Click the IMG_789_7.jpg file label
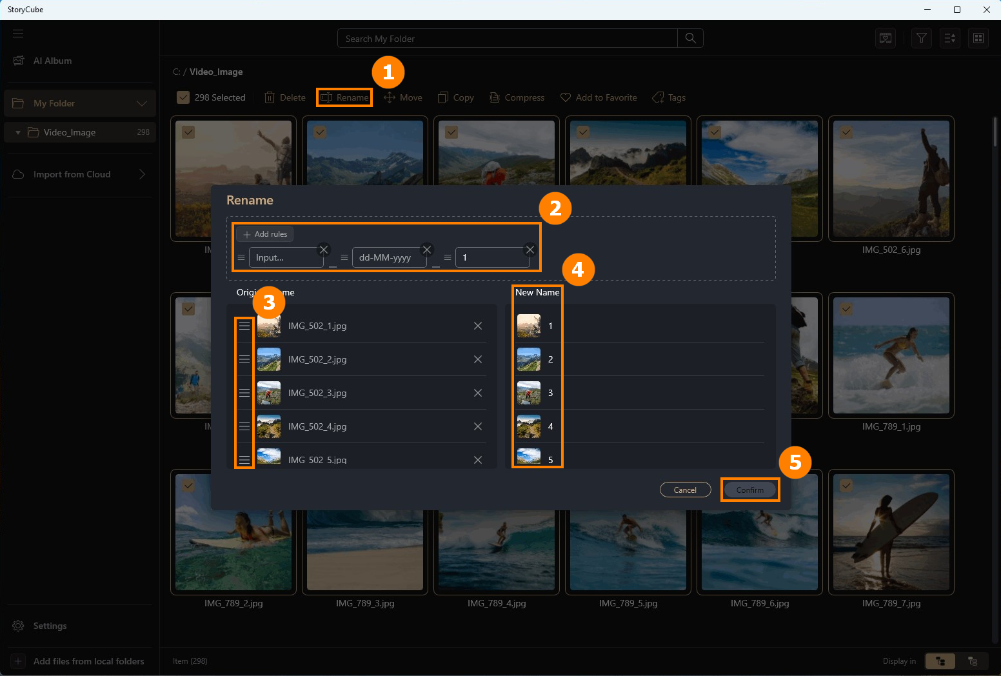Screen dimensions: 1001x676 coord(891,603)
